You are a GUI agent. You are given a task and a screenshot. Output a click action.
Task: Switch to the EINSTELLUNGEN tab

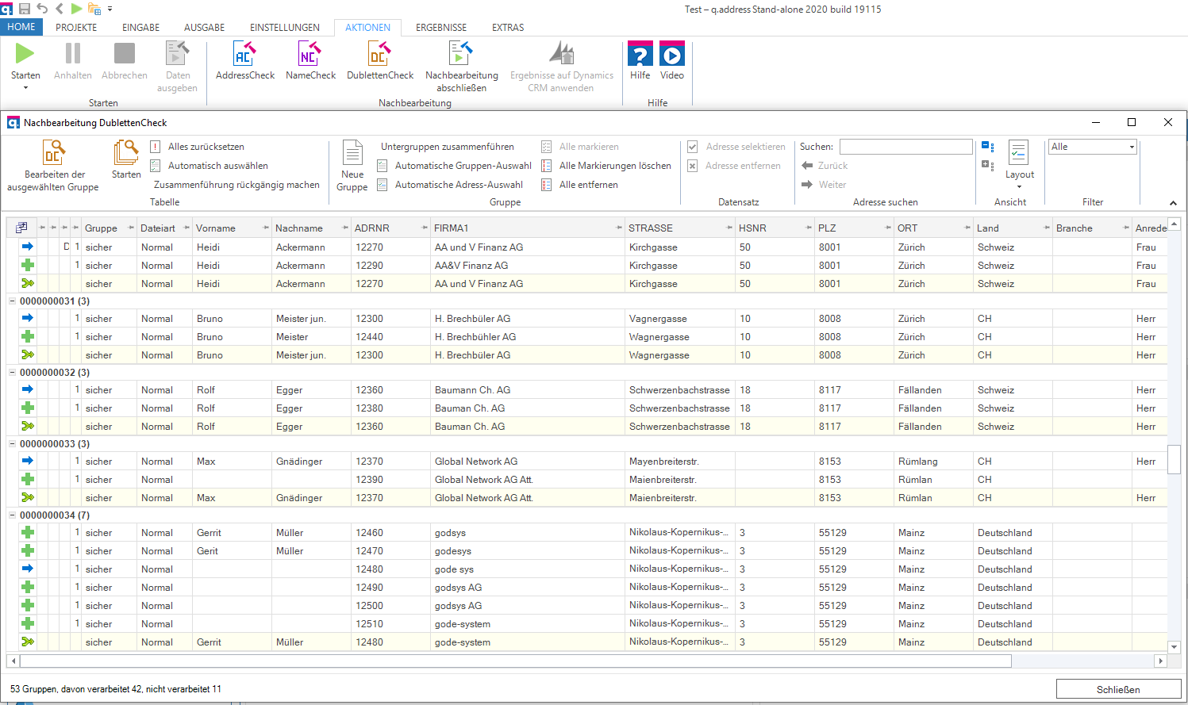coord(285,27)
